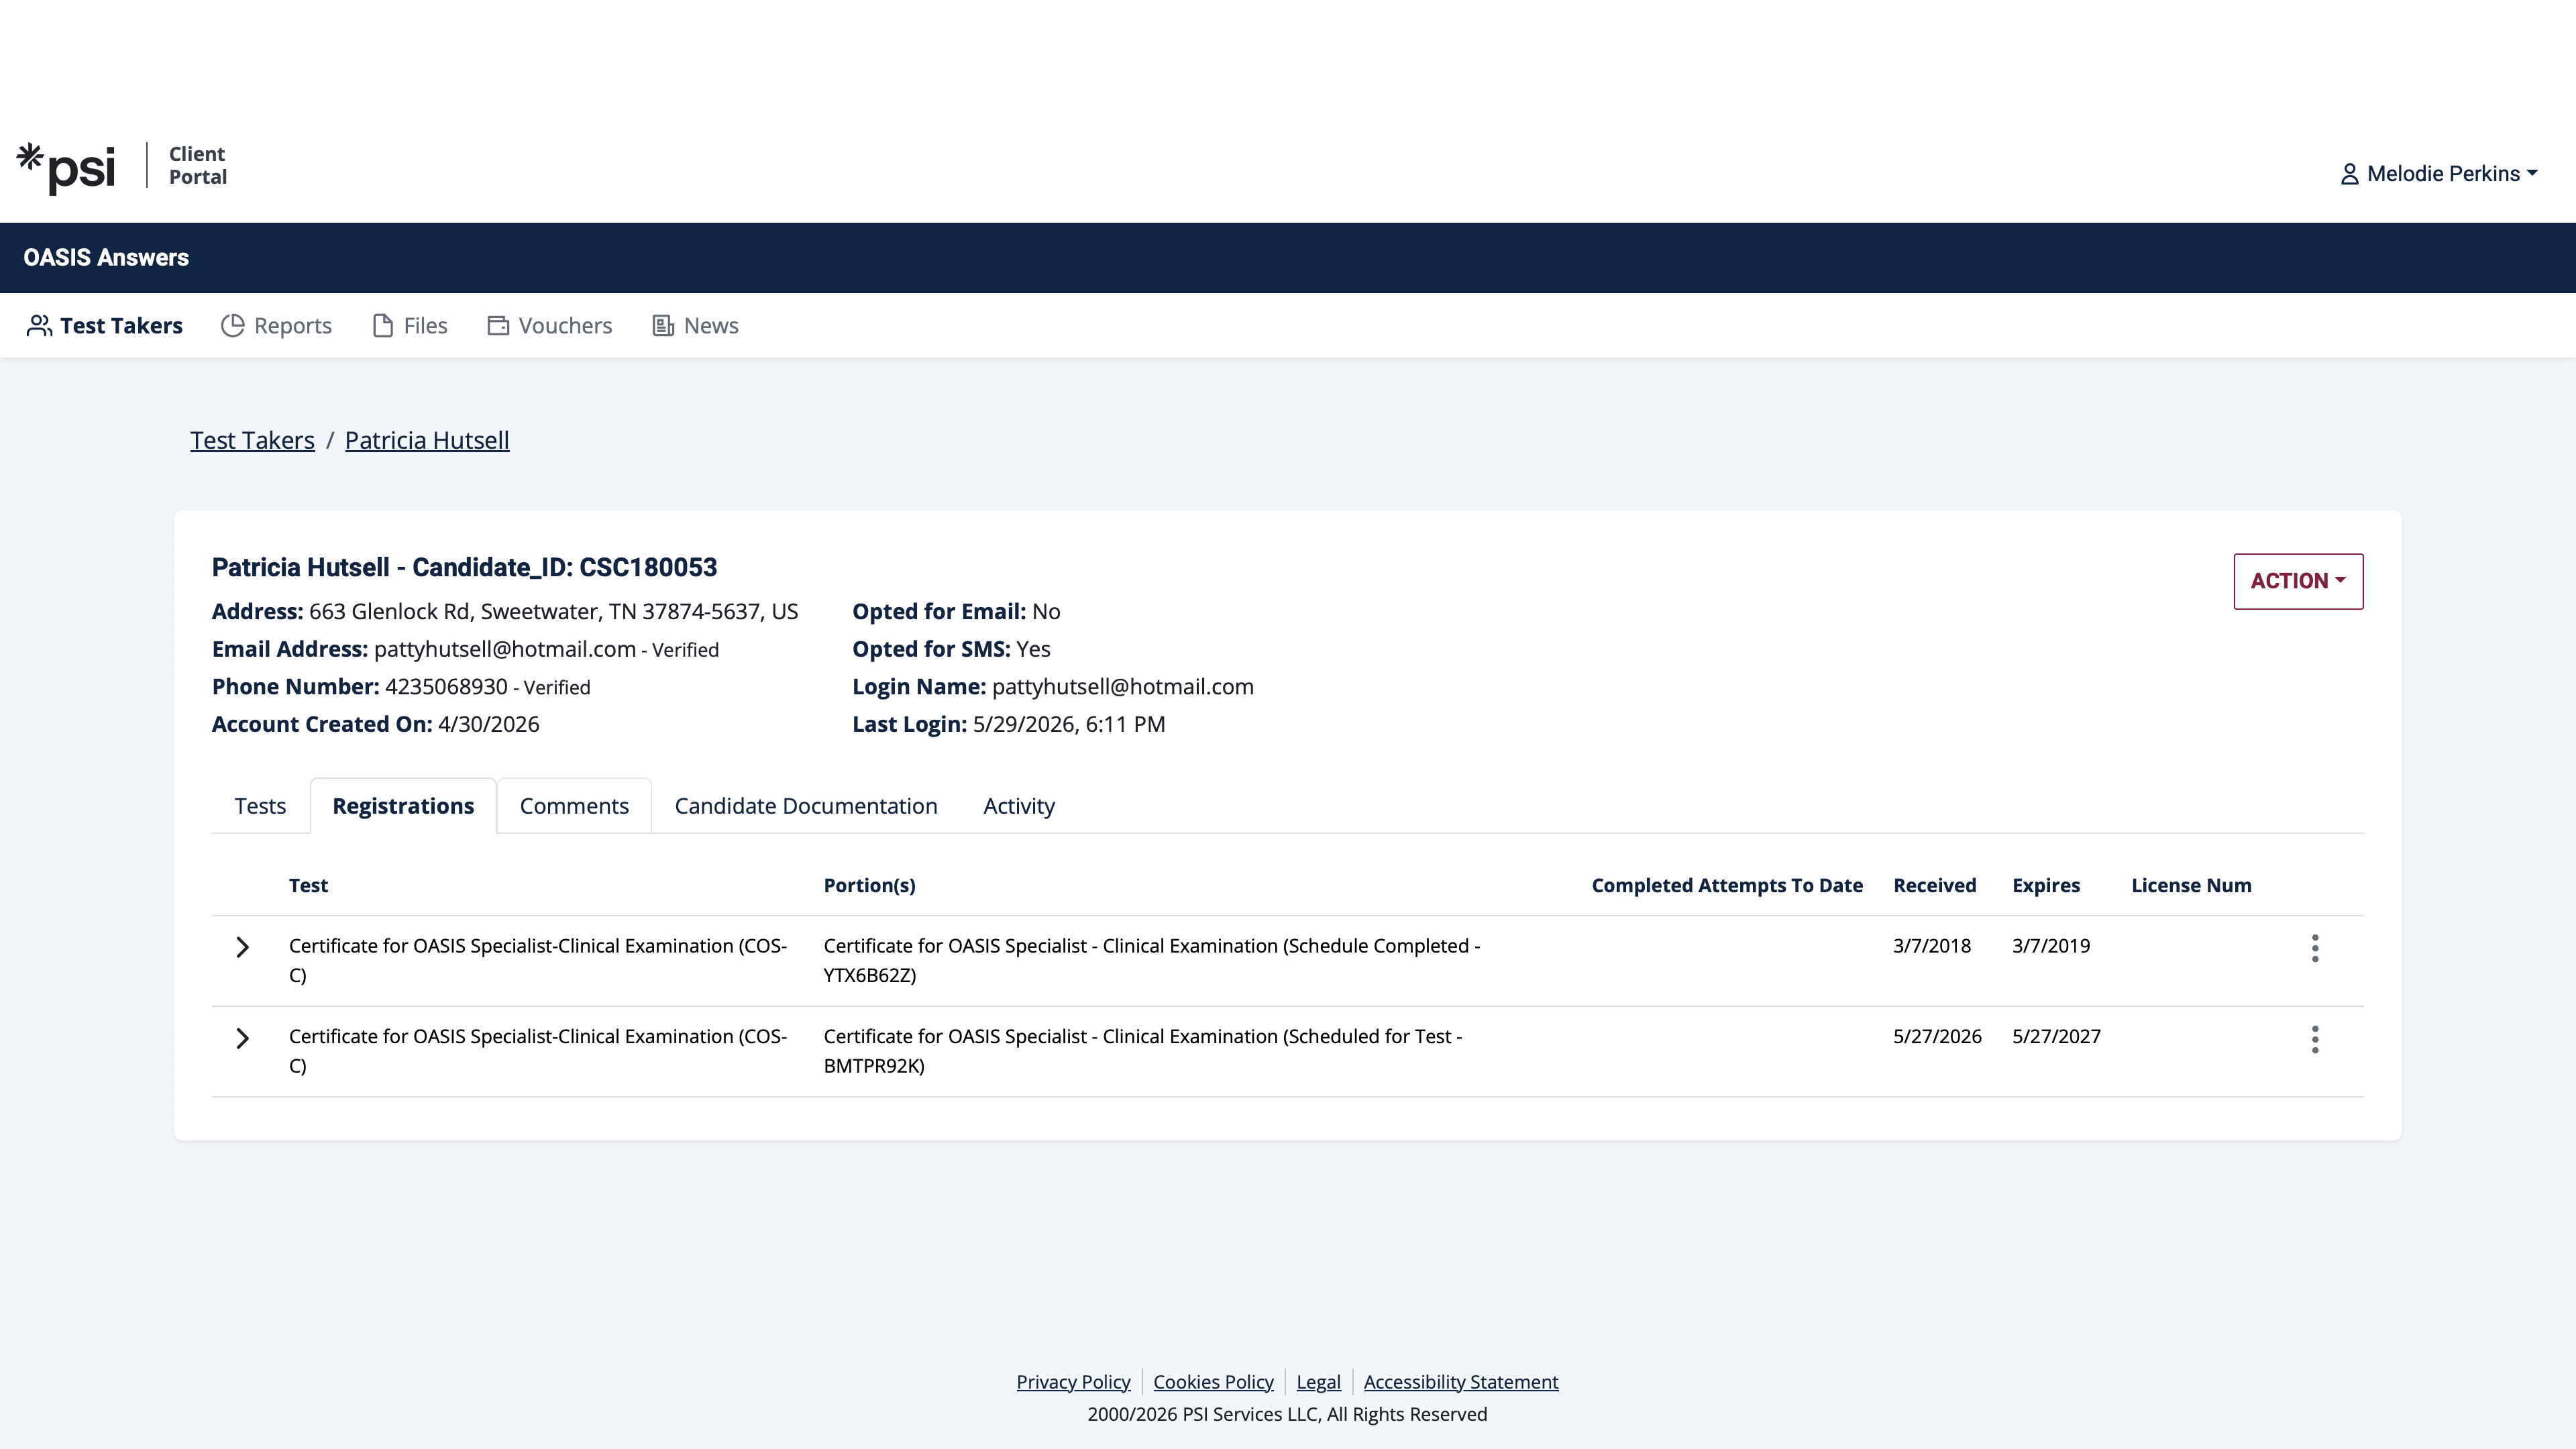The height and width of the screenshot is (1449, 2576).
Task: Click the License Num column header
Action: pos(2191,886)
